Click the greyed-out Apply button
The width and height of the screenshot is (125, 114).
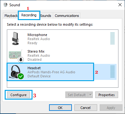[x=111, y=108]
